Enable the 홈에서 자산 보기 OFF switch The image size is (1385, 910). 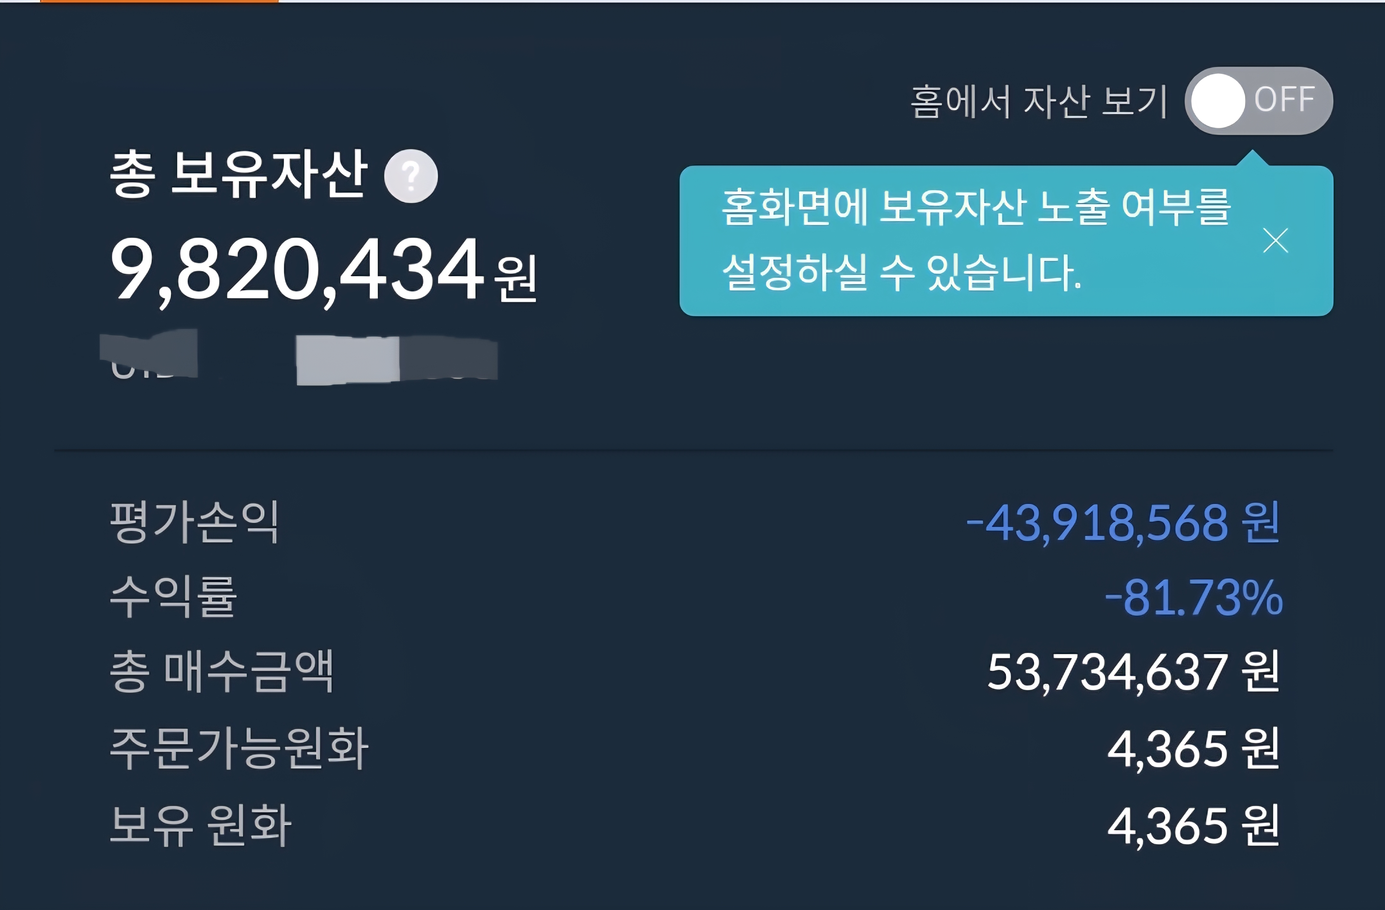[x=1259, y=101]
